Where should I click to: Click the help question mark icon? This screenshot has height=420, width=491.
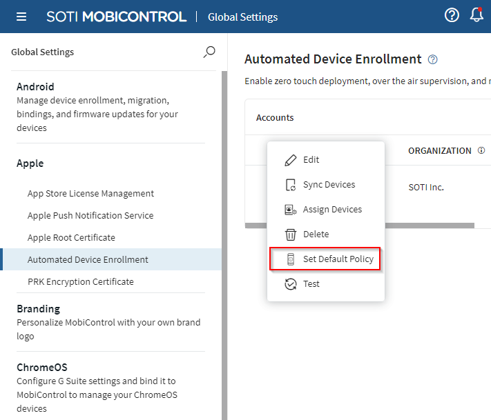(x=452, y=15)
